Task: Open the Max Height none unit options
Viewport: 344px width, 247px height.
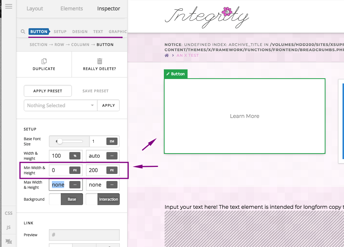Action: [x=112, y=185]
